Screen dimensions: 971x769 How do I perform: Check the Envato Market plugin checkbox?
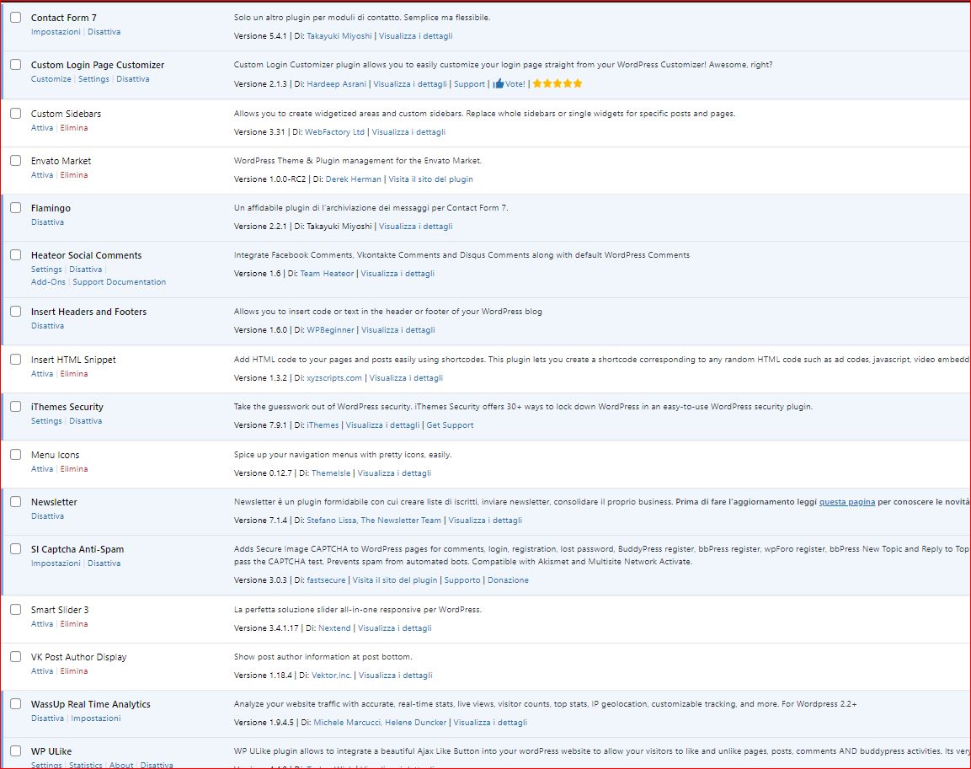pyautogui.click(x=15, y=160)
